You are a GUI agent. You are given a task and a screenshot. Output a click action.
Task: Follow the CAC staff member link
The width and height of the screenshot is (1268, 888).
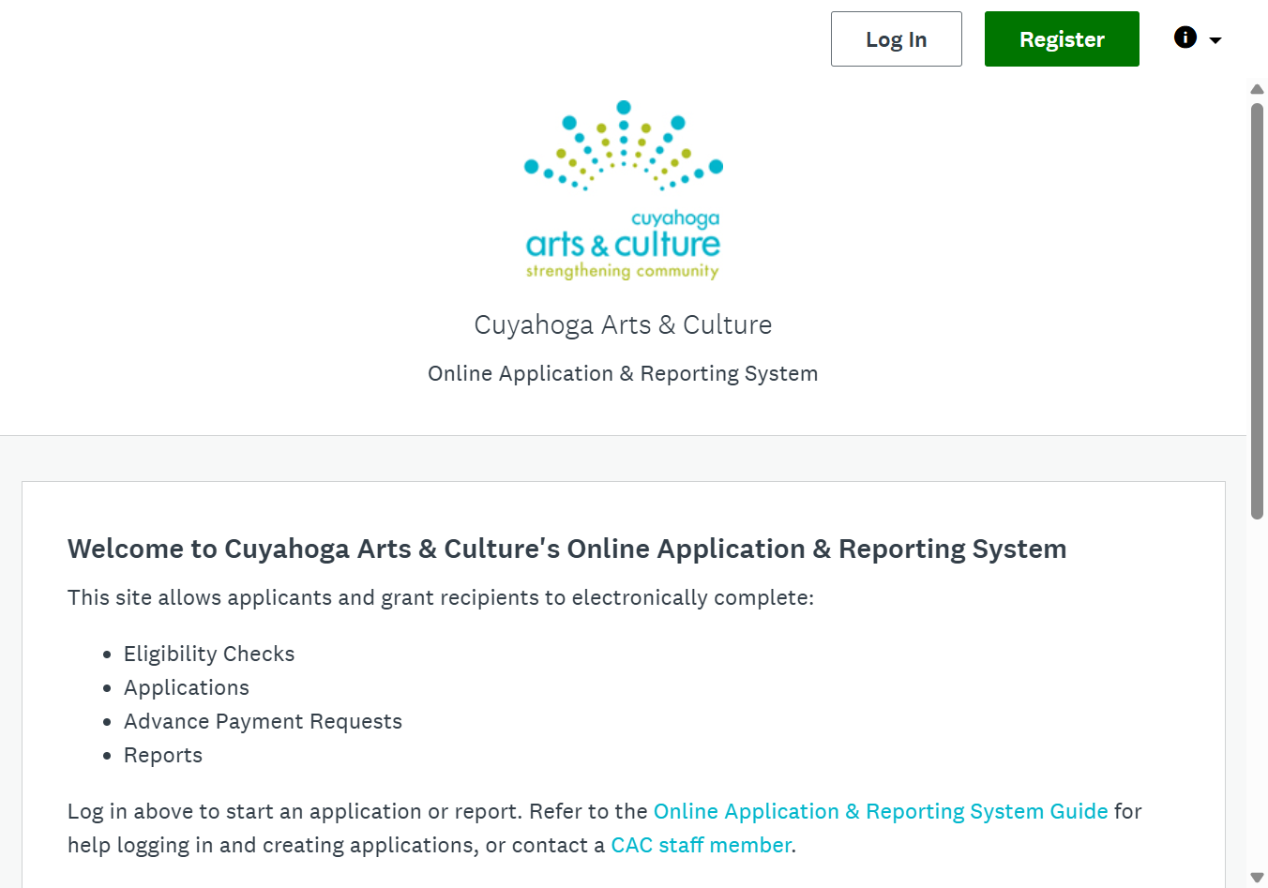point(701,845)
